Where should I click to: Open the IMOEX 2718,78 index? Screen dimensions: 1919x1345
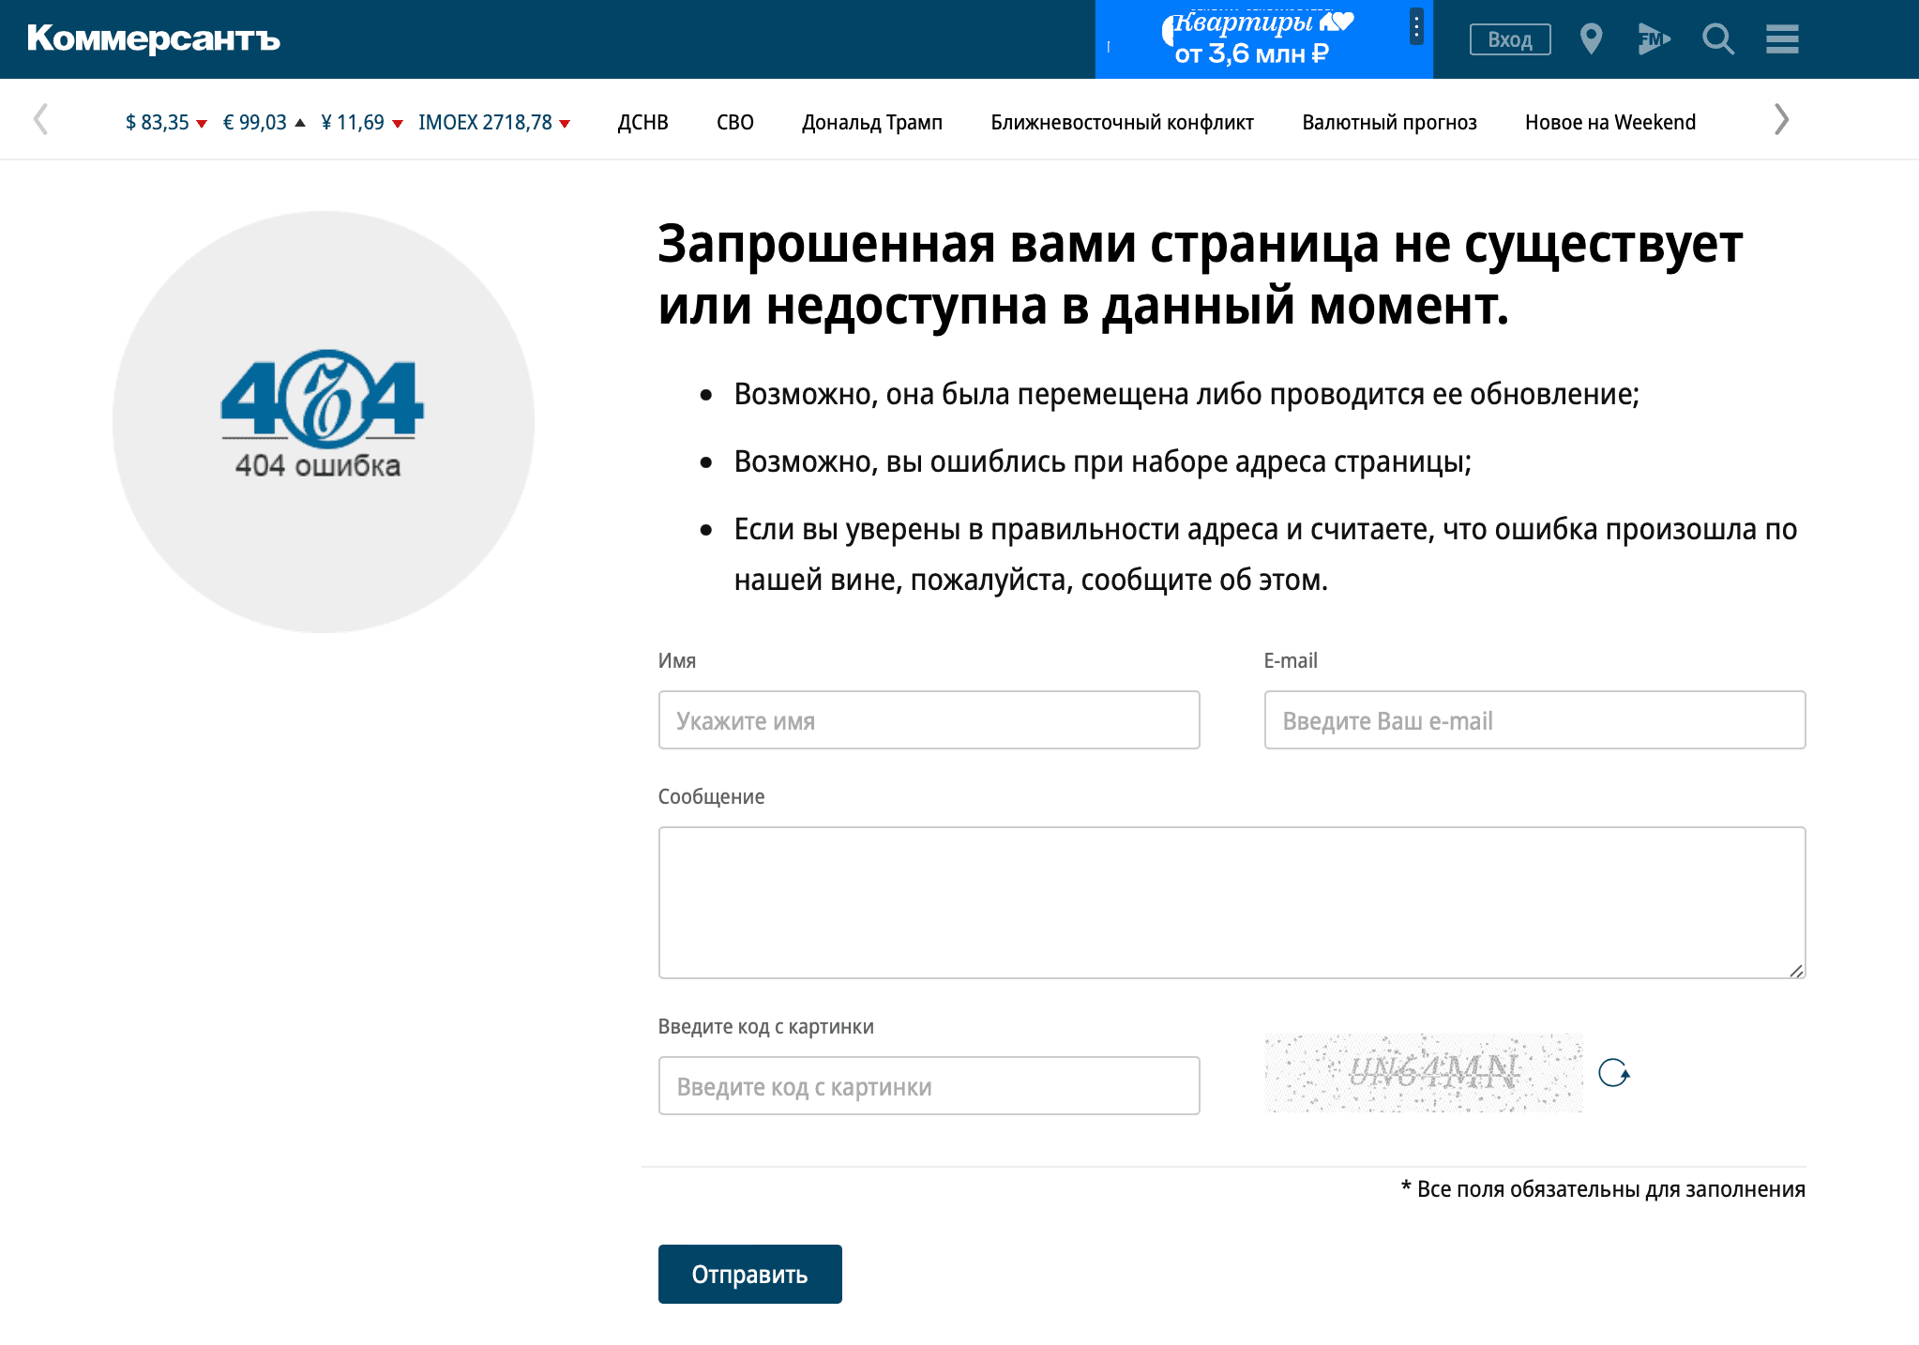click(x=494, y=123)
